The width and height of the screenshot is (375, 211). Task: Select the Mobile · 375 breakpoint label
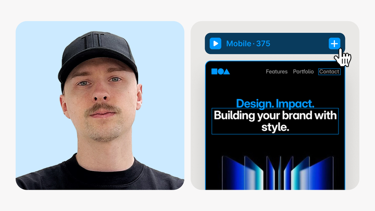[x=248, y=44]
